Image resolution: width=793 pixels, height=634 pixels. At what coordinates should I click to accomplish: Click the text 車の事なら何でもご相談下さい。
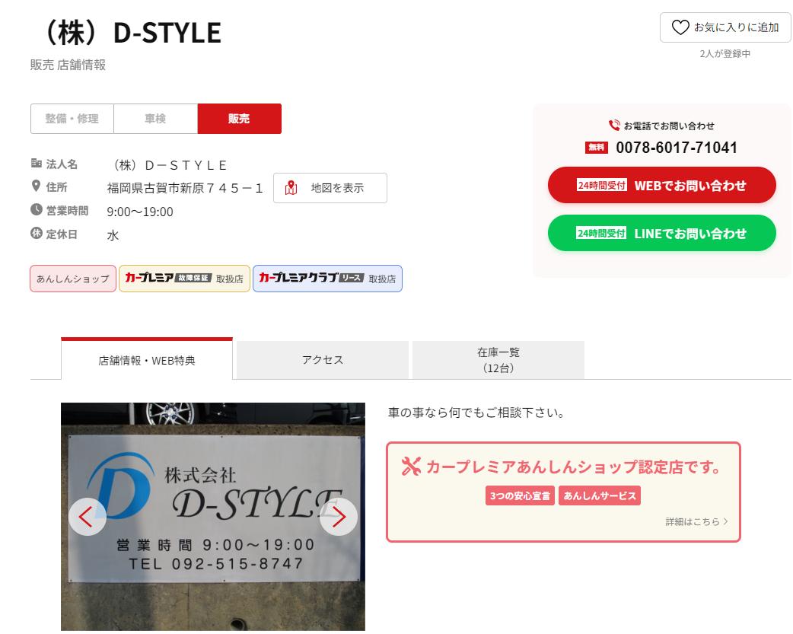pos(476,413)
